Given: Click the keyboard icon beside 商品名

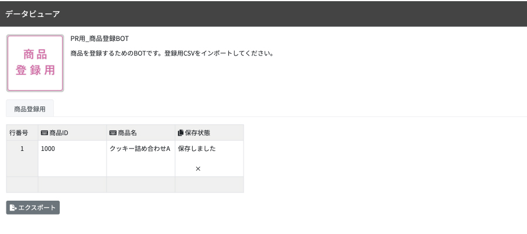Looking at the screenshot, I should pyautogui.click(x=113, y=133).
